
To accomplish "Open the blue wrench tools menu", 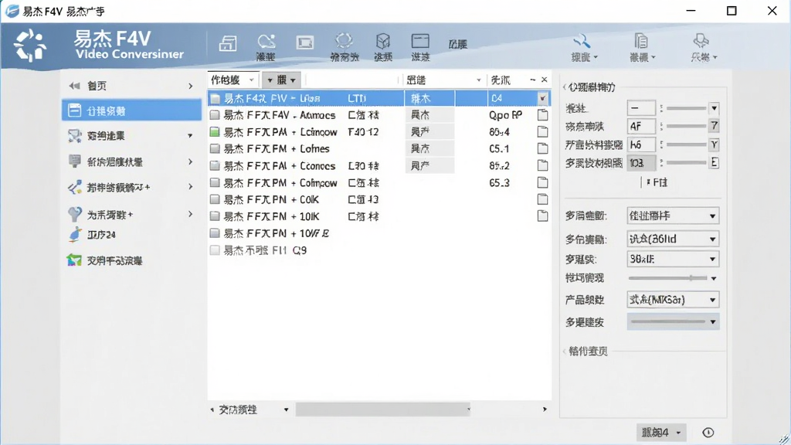I will [584, 47].
